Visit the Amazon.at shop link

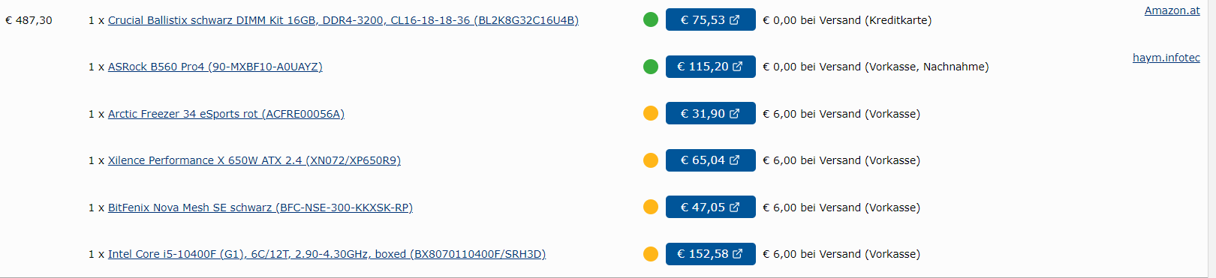click(1172, 10)
